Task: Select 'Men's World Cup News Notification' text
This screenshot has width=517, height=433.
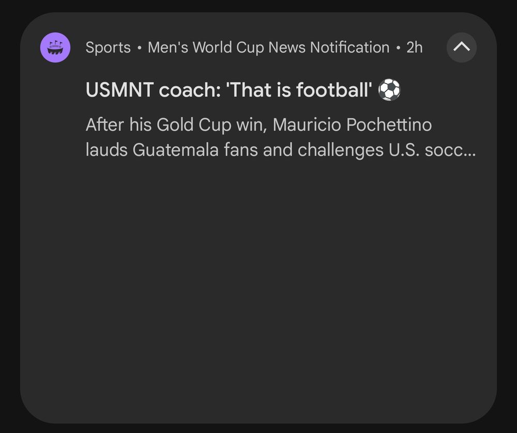Action: tap(268, 48)
